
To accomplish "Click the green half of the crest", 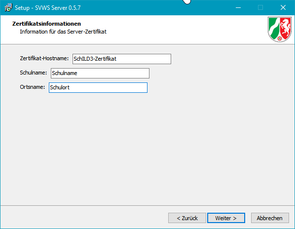I will pyautogui.click(x=274, y=28).
